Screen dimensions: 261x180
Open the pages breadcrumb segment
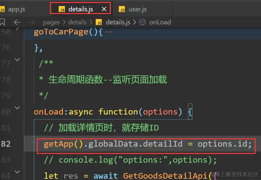coord(51,22)
